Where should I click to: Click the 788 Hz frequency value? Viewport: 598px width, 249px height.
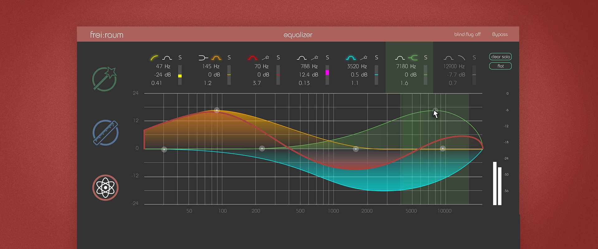[309, 66]
